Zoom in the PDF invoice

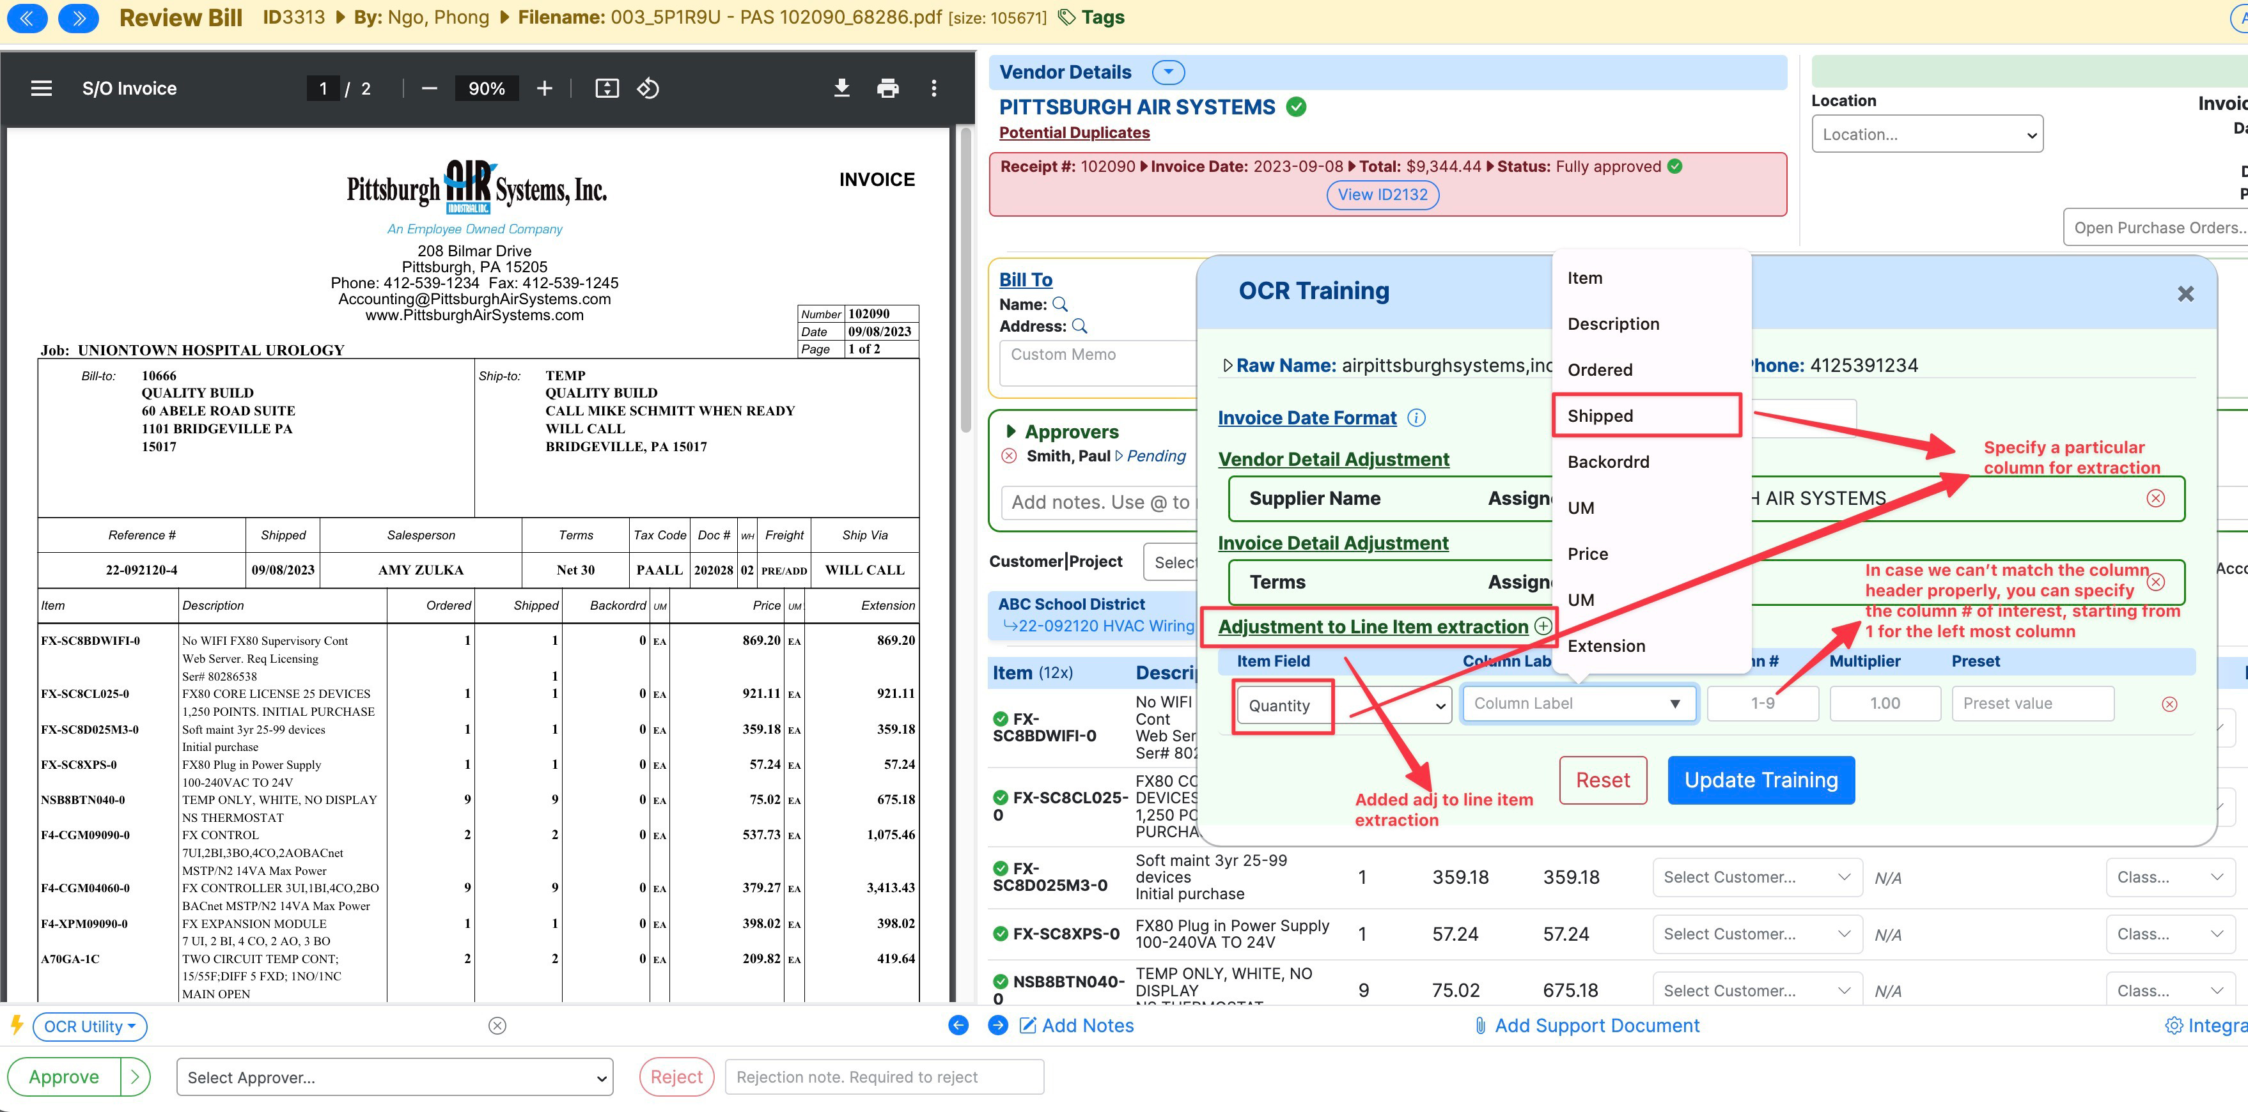[x=545, y=88]
